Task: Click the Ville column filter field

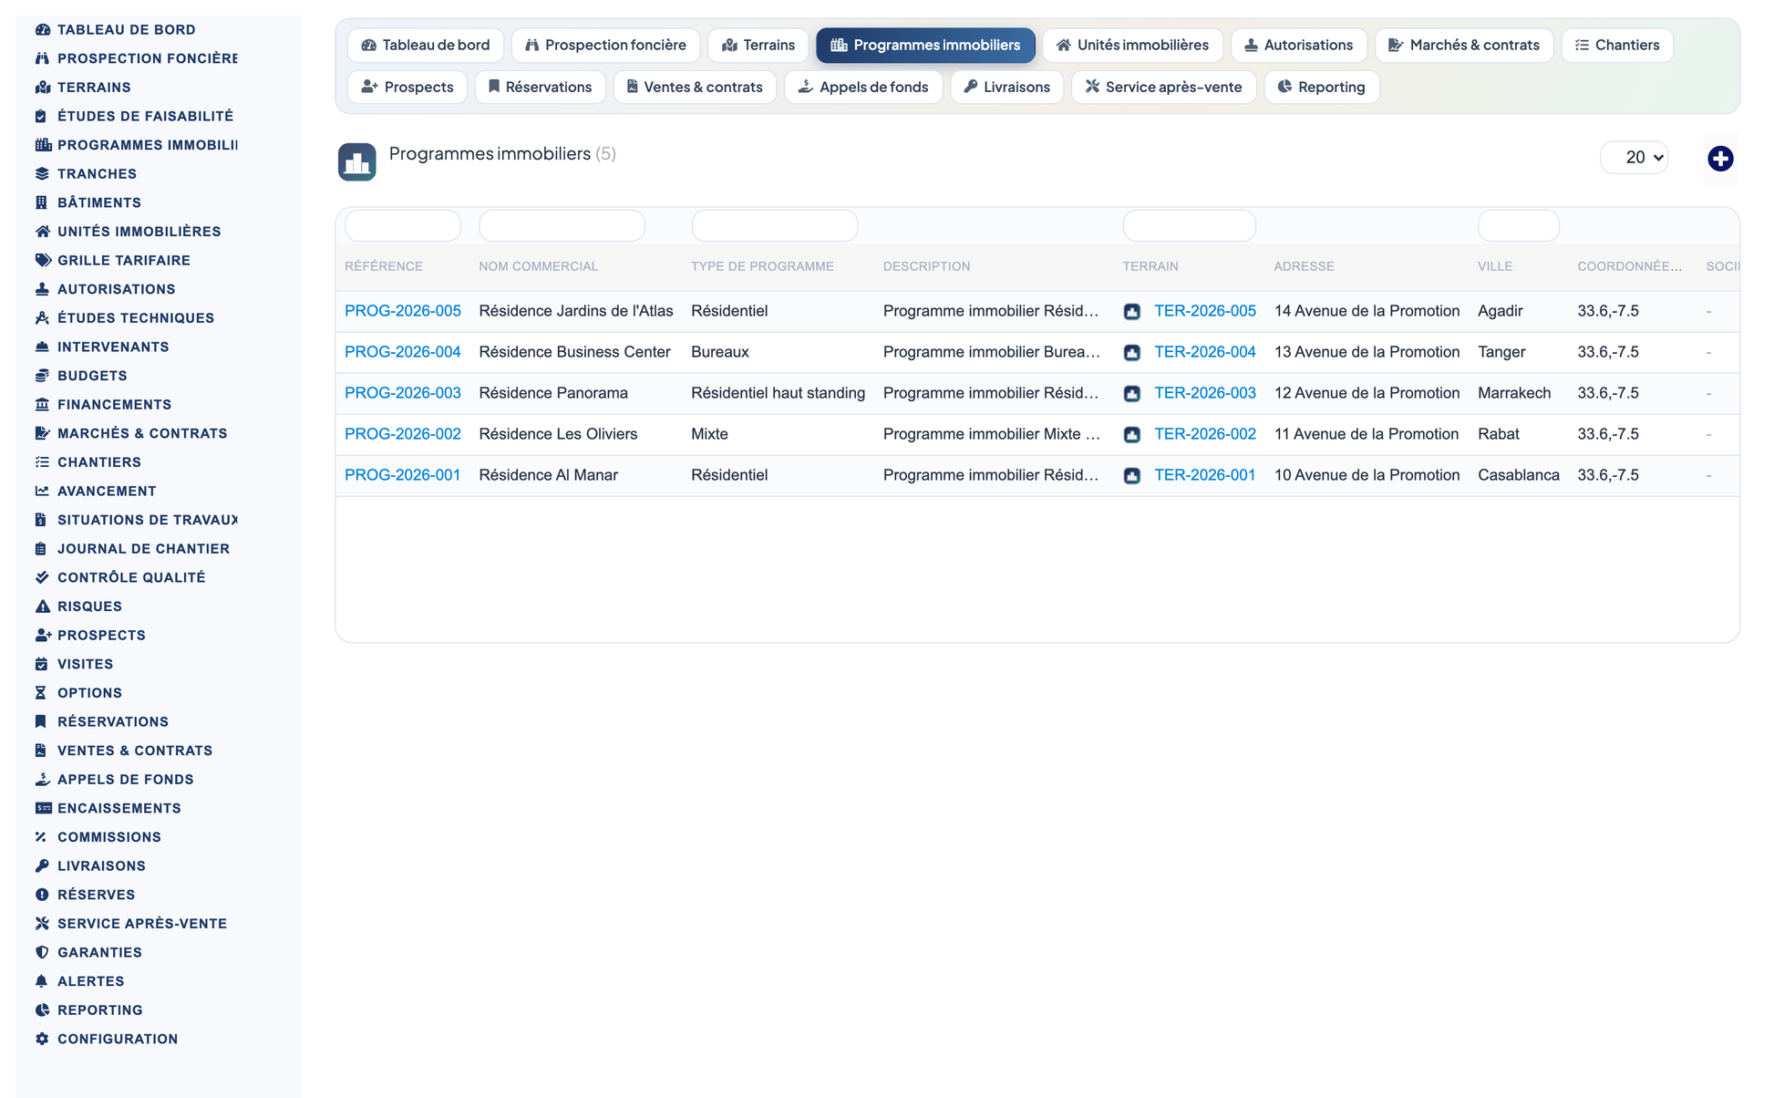Action: 1518,225
